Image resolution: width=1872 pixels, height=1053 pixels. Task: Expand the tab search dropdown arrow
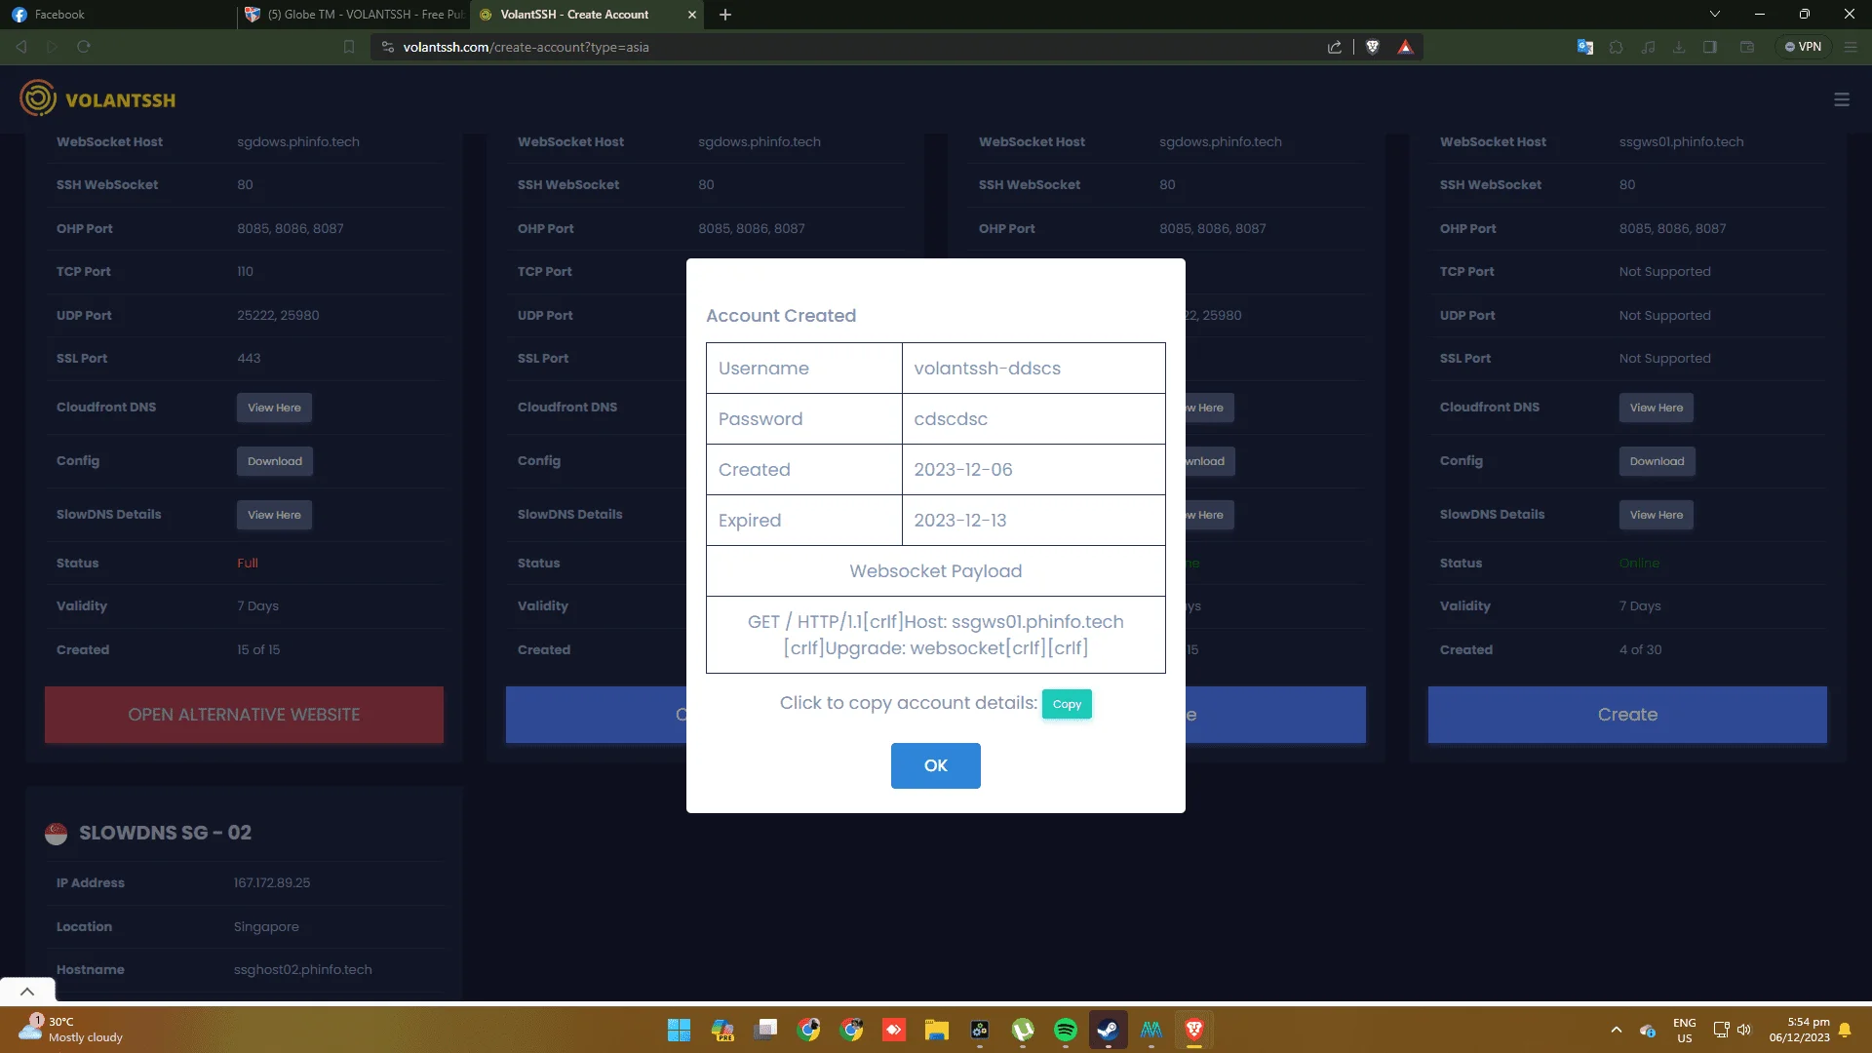point(1715,15)
